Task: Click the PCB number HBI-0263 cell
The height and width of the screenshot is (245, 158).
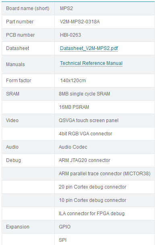Action: 104,35
